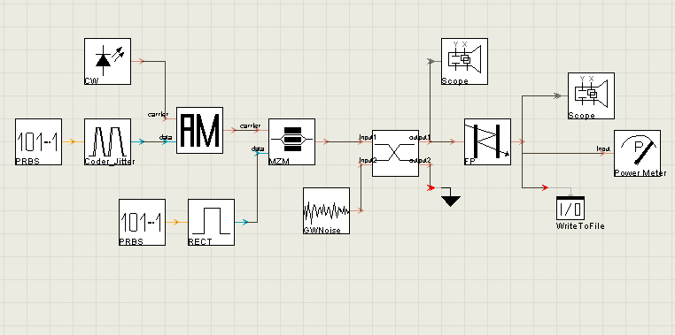Click the gray input arrow of the right Scope
675x335 pixels.
(x=558, y=95)
